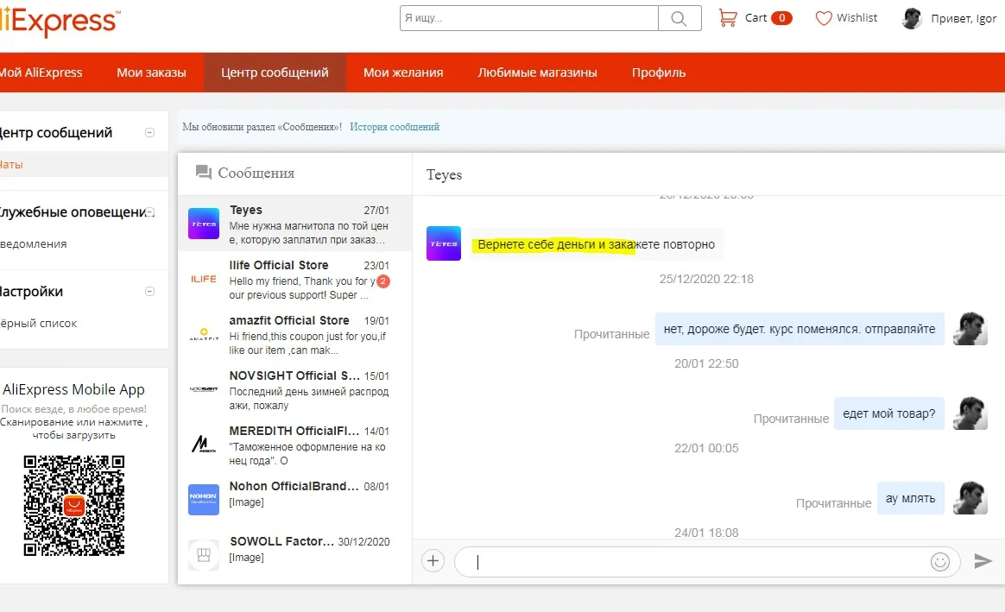1005x612 pixels.
Task: Open the Ilife Official Store conversation
Action: coord(294,279)
